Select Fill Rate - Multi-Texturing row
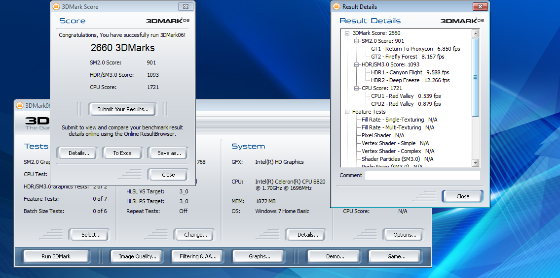560x278 pixels. click(398, 127)
